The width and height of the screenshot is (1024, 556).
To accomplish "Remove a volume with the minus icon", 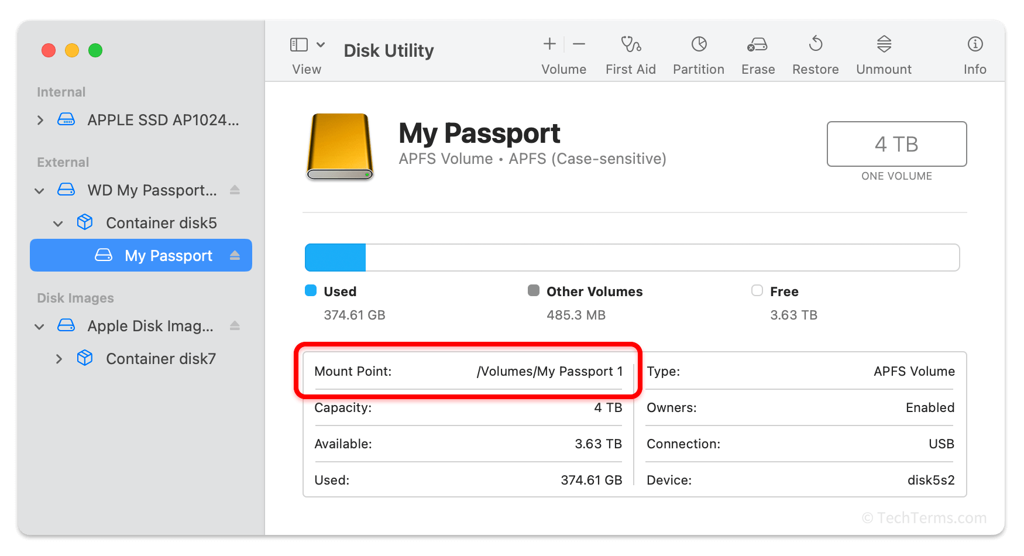I will point(579,44).
